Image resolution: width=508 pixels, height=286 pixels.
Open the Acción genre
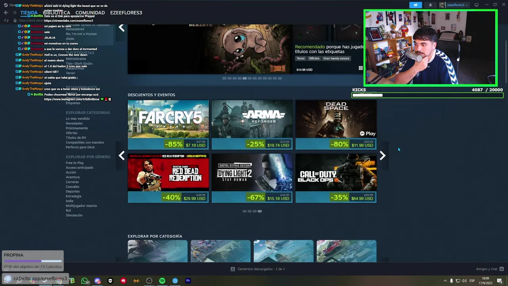coord(71,172)
